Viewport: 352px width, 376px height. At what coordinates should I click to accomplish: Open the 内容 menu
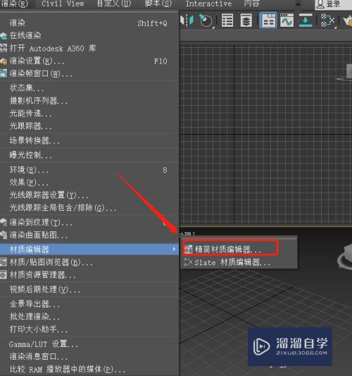pyautogui.click(x=251, y=4)
